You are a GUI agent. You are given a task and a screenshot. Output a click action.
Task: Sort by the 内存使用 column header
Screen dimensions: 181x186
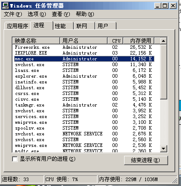pyautogui.click(x=139, y=40)
